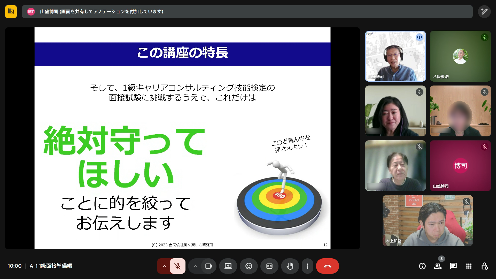Expand video settings chevron
Viewport: 496px width, 279px height.
pos(196,266)
